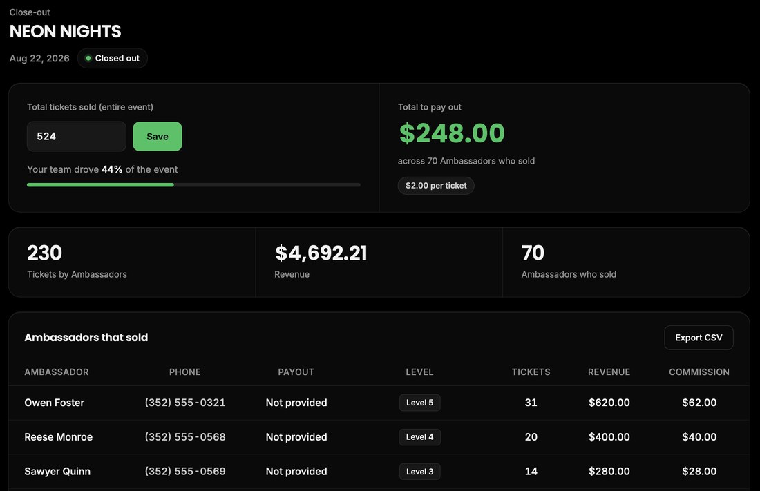Focus the total tickets sold input field
760x491 pixels.
click(77, 136)
